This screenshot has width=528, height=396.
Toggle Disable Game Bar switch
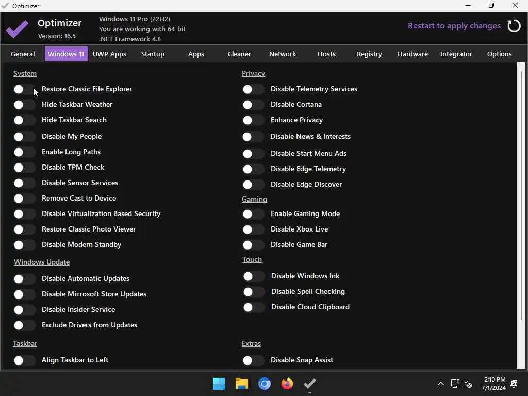pos(253,245)
